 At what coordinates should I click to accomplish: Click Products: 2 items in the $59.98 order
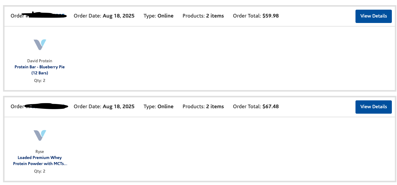[203, 16]
